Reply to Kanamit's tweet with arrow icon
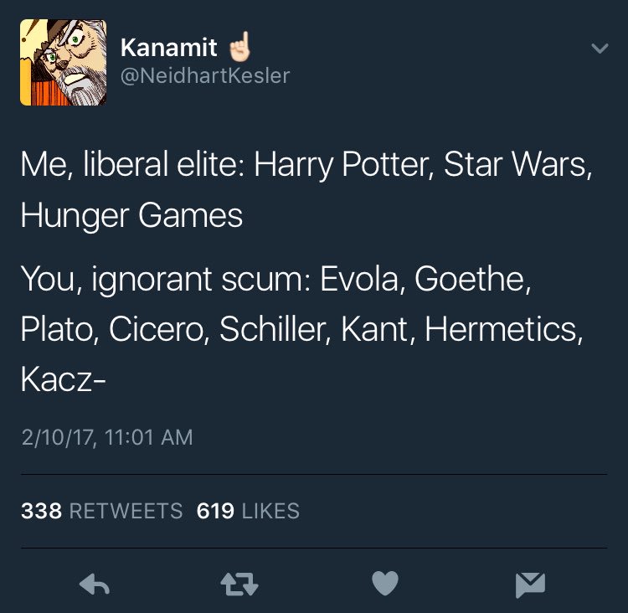Viewport: 628px width, 613px height. [95, 585]
